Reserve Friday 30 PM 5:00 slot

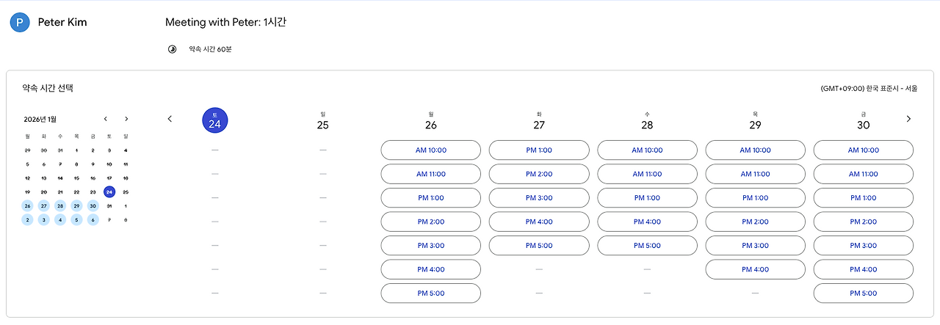(864, 293)
